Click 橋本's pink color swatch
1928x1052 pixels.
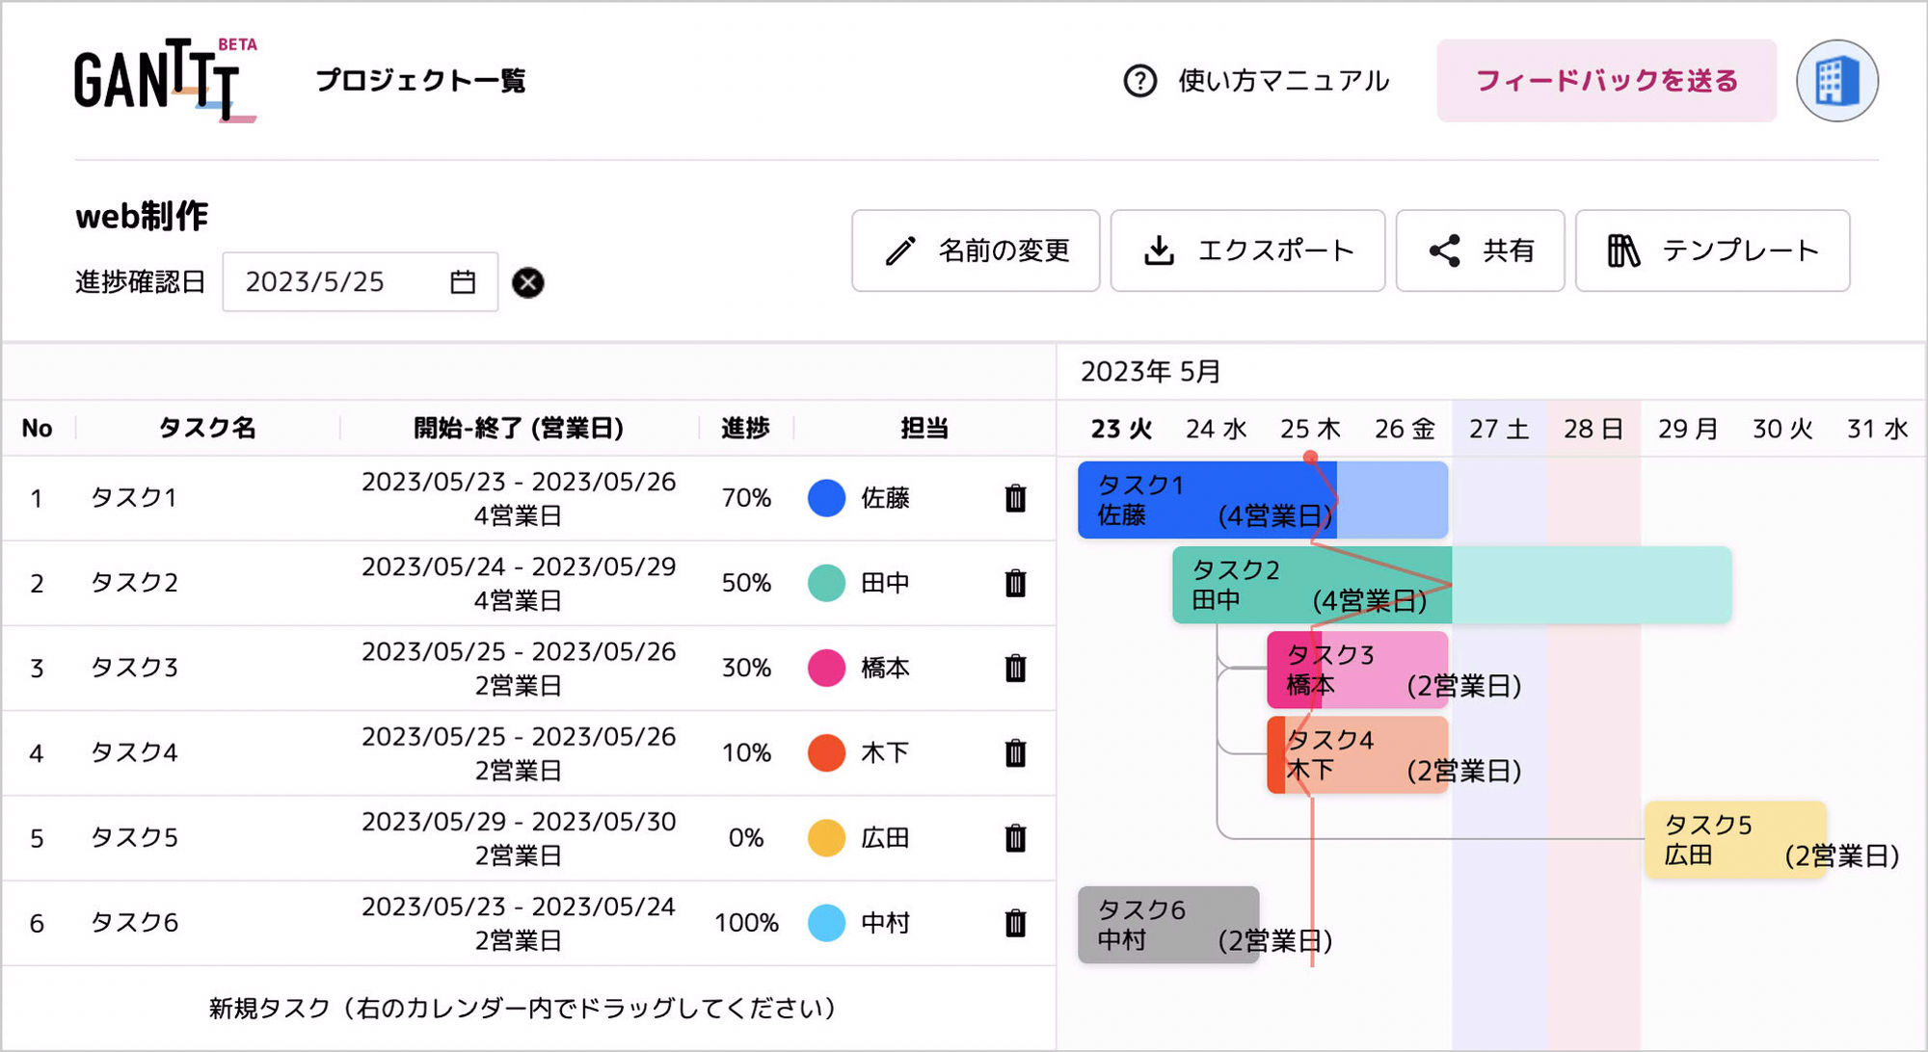point(826,668)
